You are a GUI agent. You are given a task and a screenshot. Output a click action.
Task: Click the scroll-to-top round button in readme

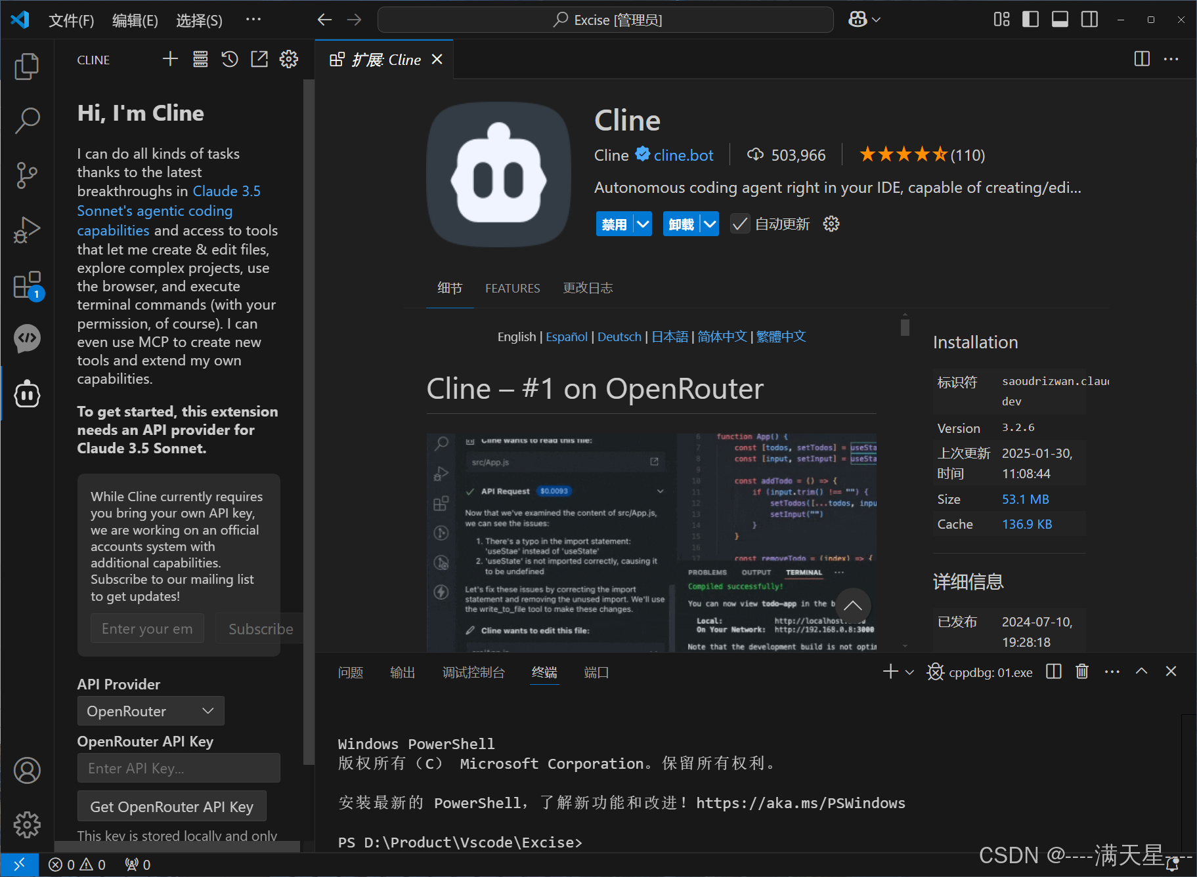[853, 605]
